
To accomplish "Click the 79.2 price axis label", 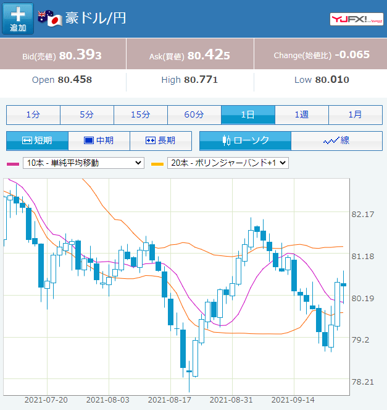I will pyautogui.click(x=360, y=340).
